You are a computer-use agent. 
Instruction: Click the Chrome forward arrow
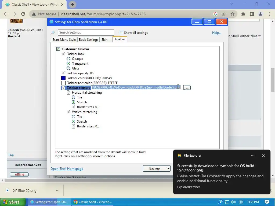click(15, 14)
